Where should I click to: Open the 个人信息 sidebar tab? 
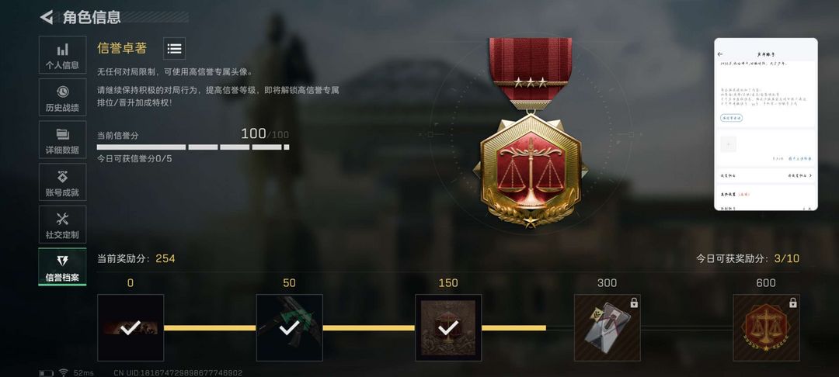click(62, 55)
